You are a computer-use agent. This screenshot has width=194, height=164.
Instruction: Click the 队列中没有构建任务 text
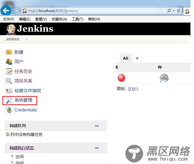24,134
